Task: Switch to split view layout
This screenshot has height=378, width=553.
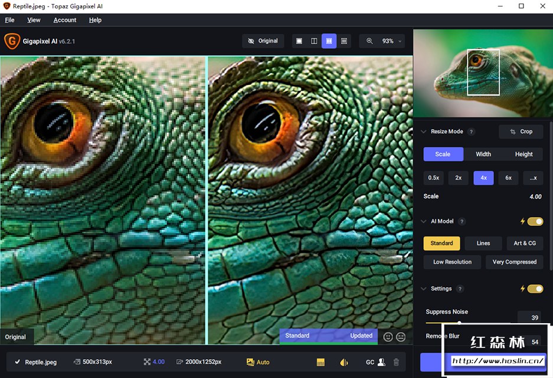Action: [314, 41]
